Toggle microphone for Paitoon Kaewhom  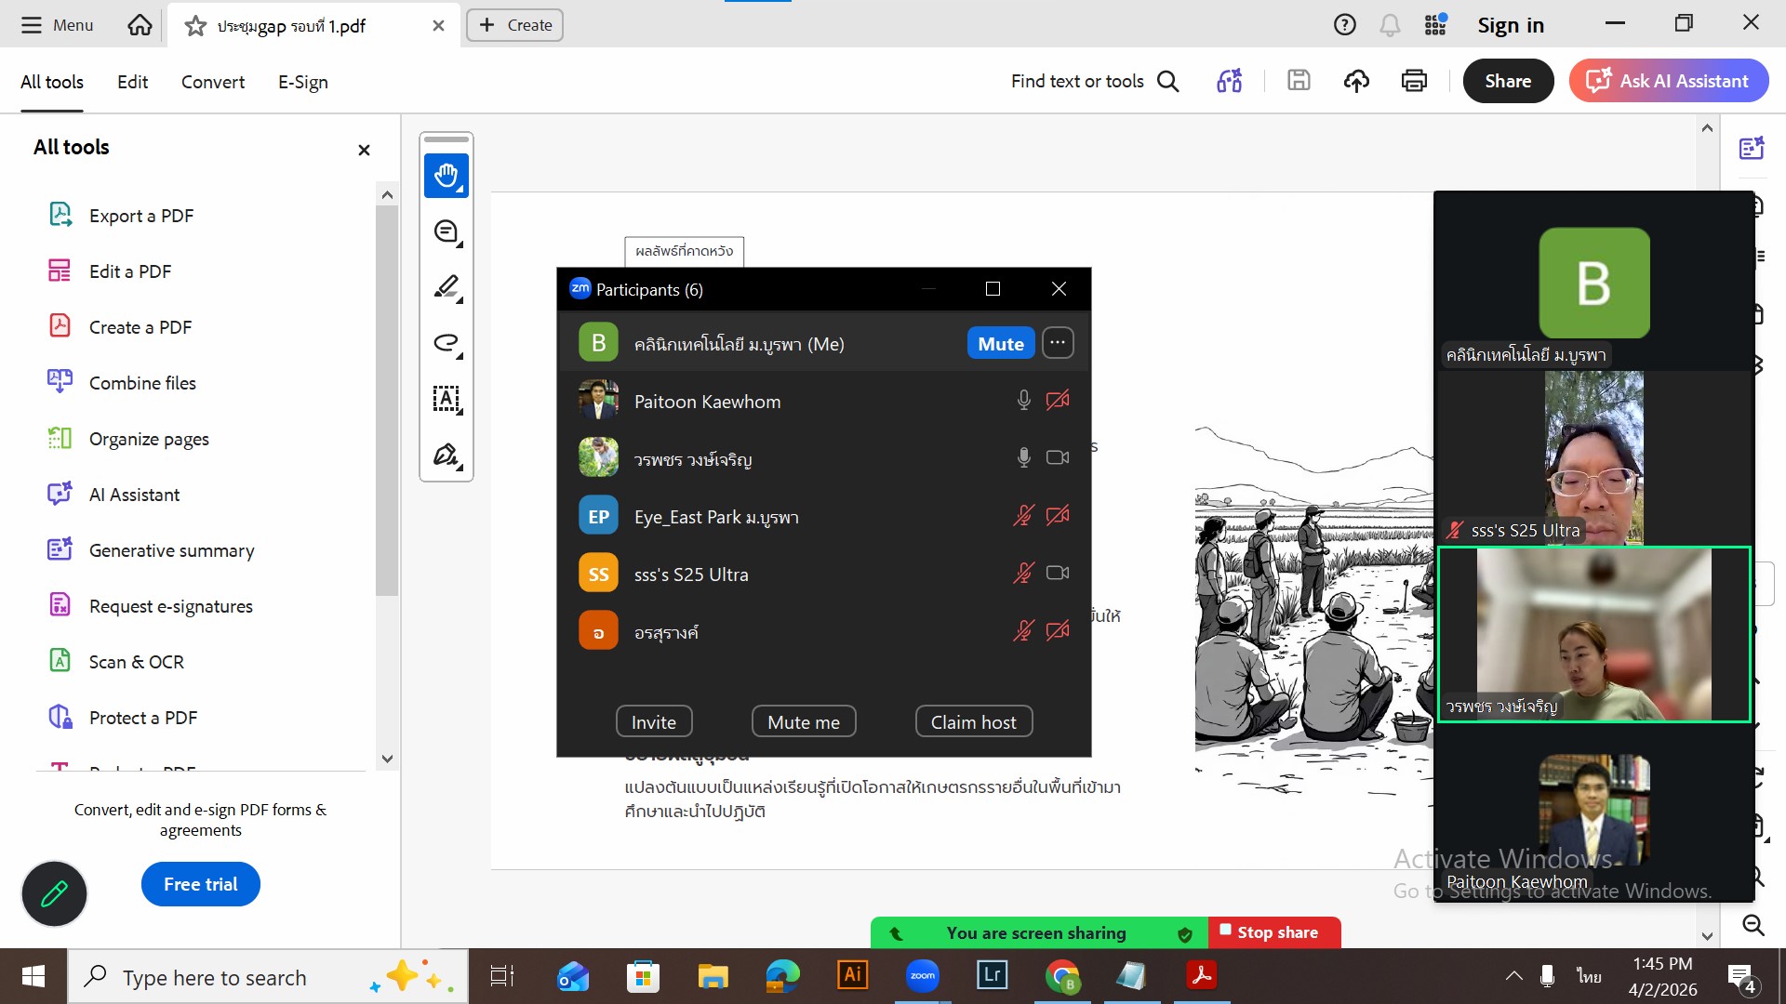point(1023,401)
